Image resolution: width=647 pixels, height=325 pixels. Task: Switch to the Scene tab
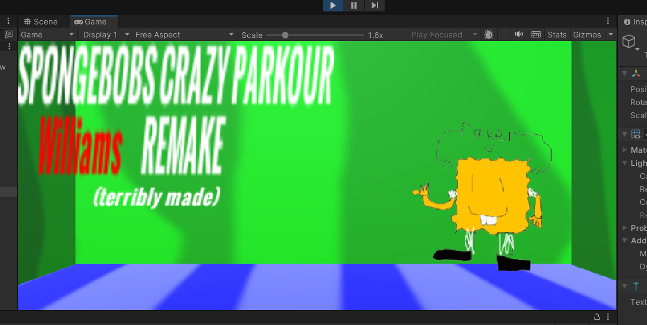pos(41,22)
